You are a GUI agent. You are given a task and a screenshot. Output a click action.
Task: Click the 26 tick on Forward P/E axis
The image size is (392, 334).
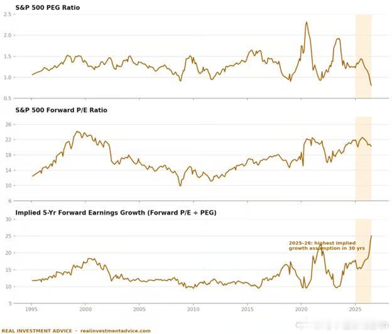point(8,124)
